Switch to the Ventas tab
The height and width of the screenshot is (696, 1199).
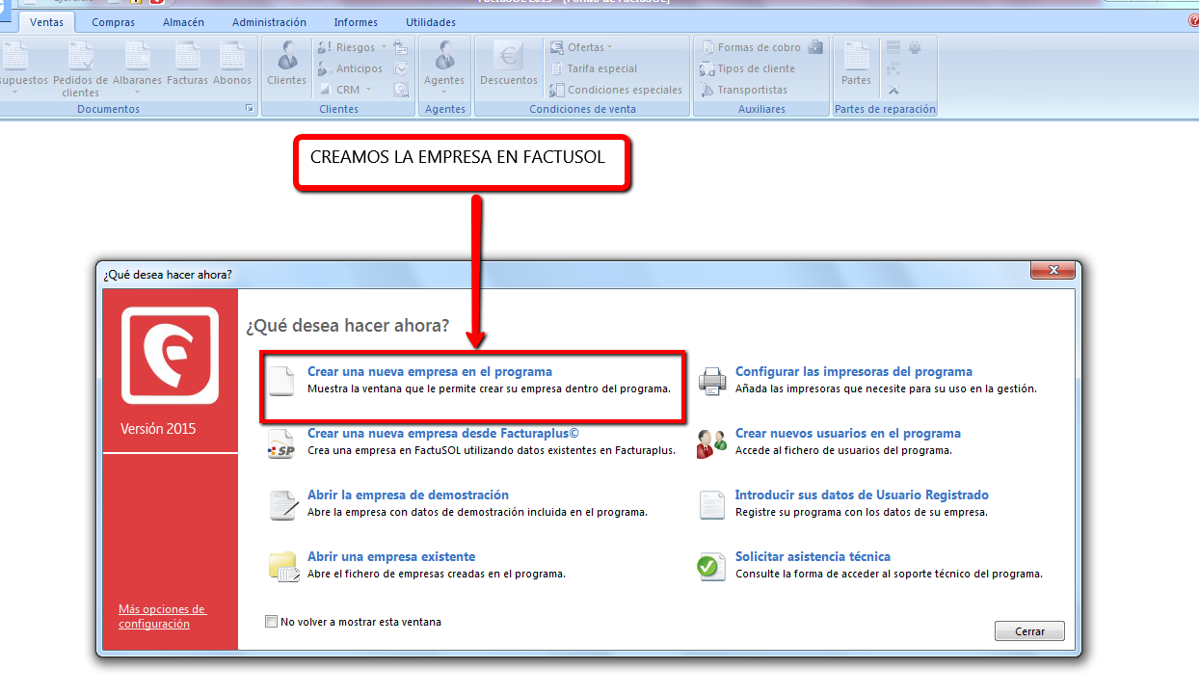coord(46,22)
